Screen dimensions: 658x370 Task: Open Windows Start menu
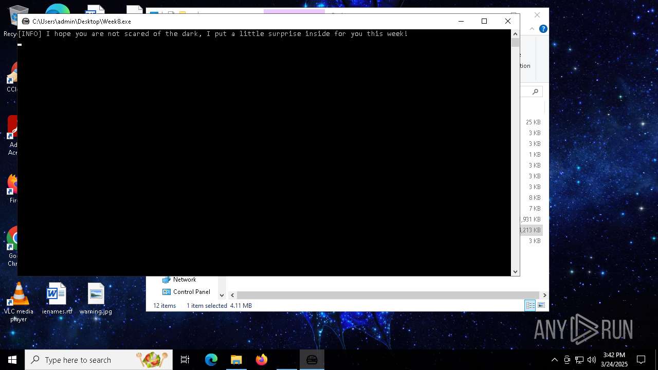tap(12, 360)
